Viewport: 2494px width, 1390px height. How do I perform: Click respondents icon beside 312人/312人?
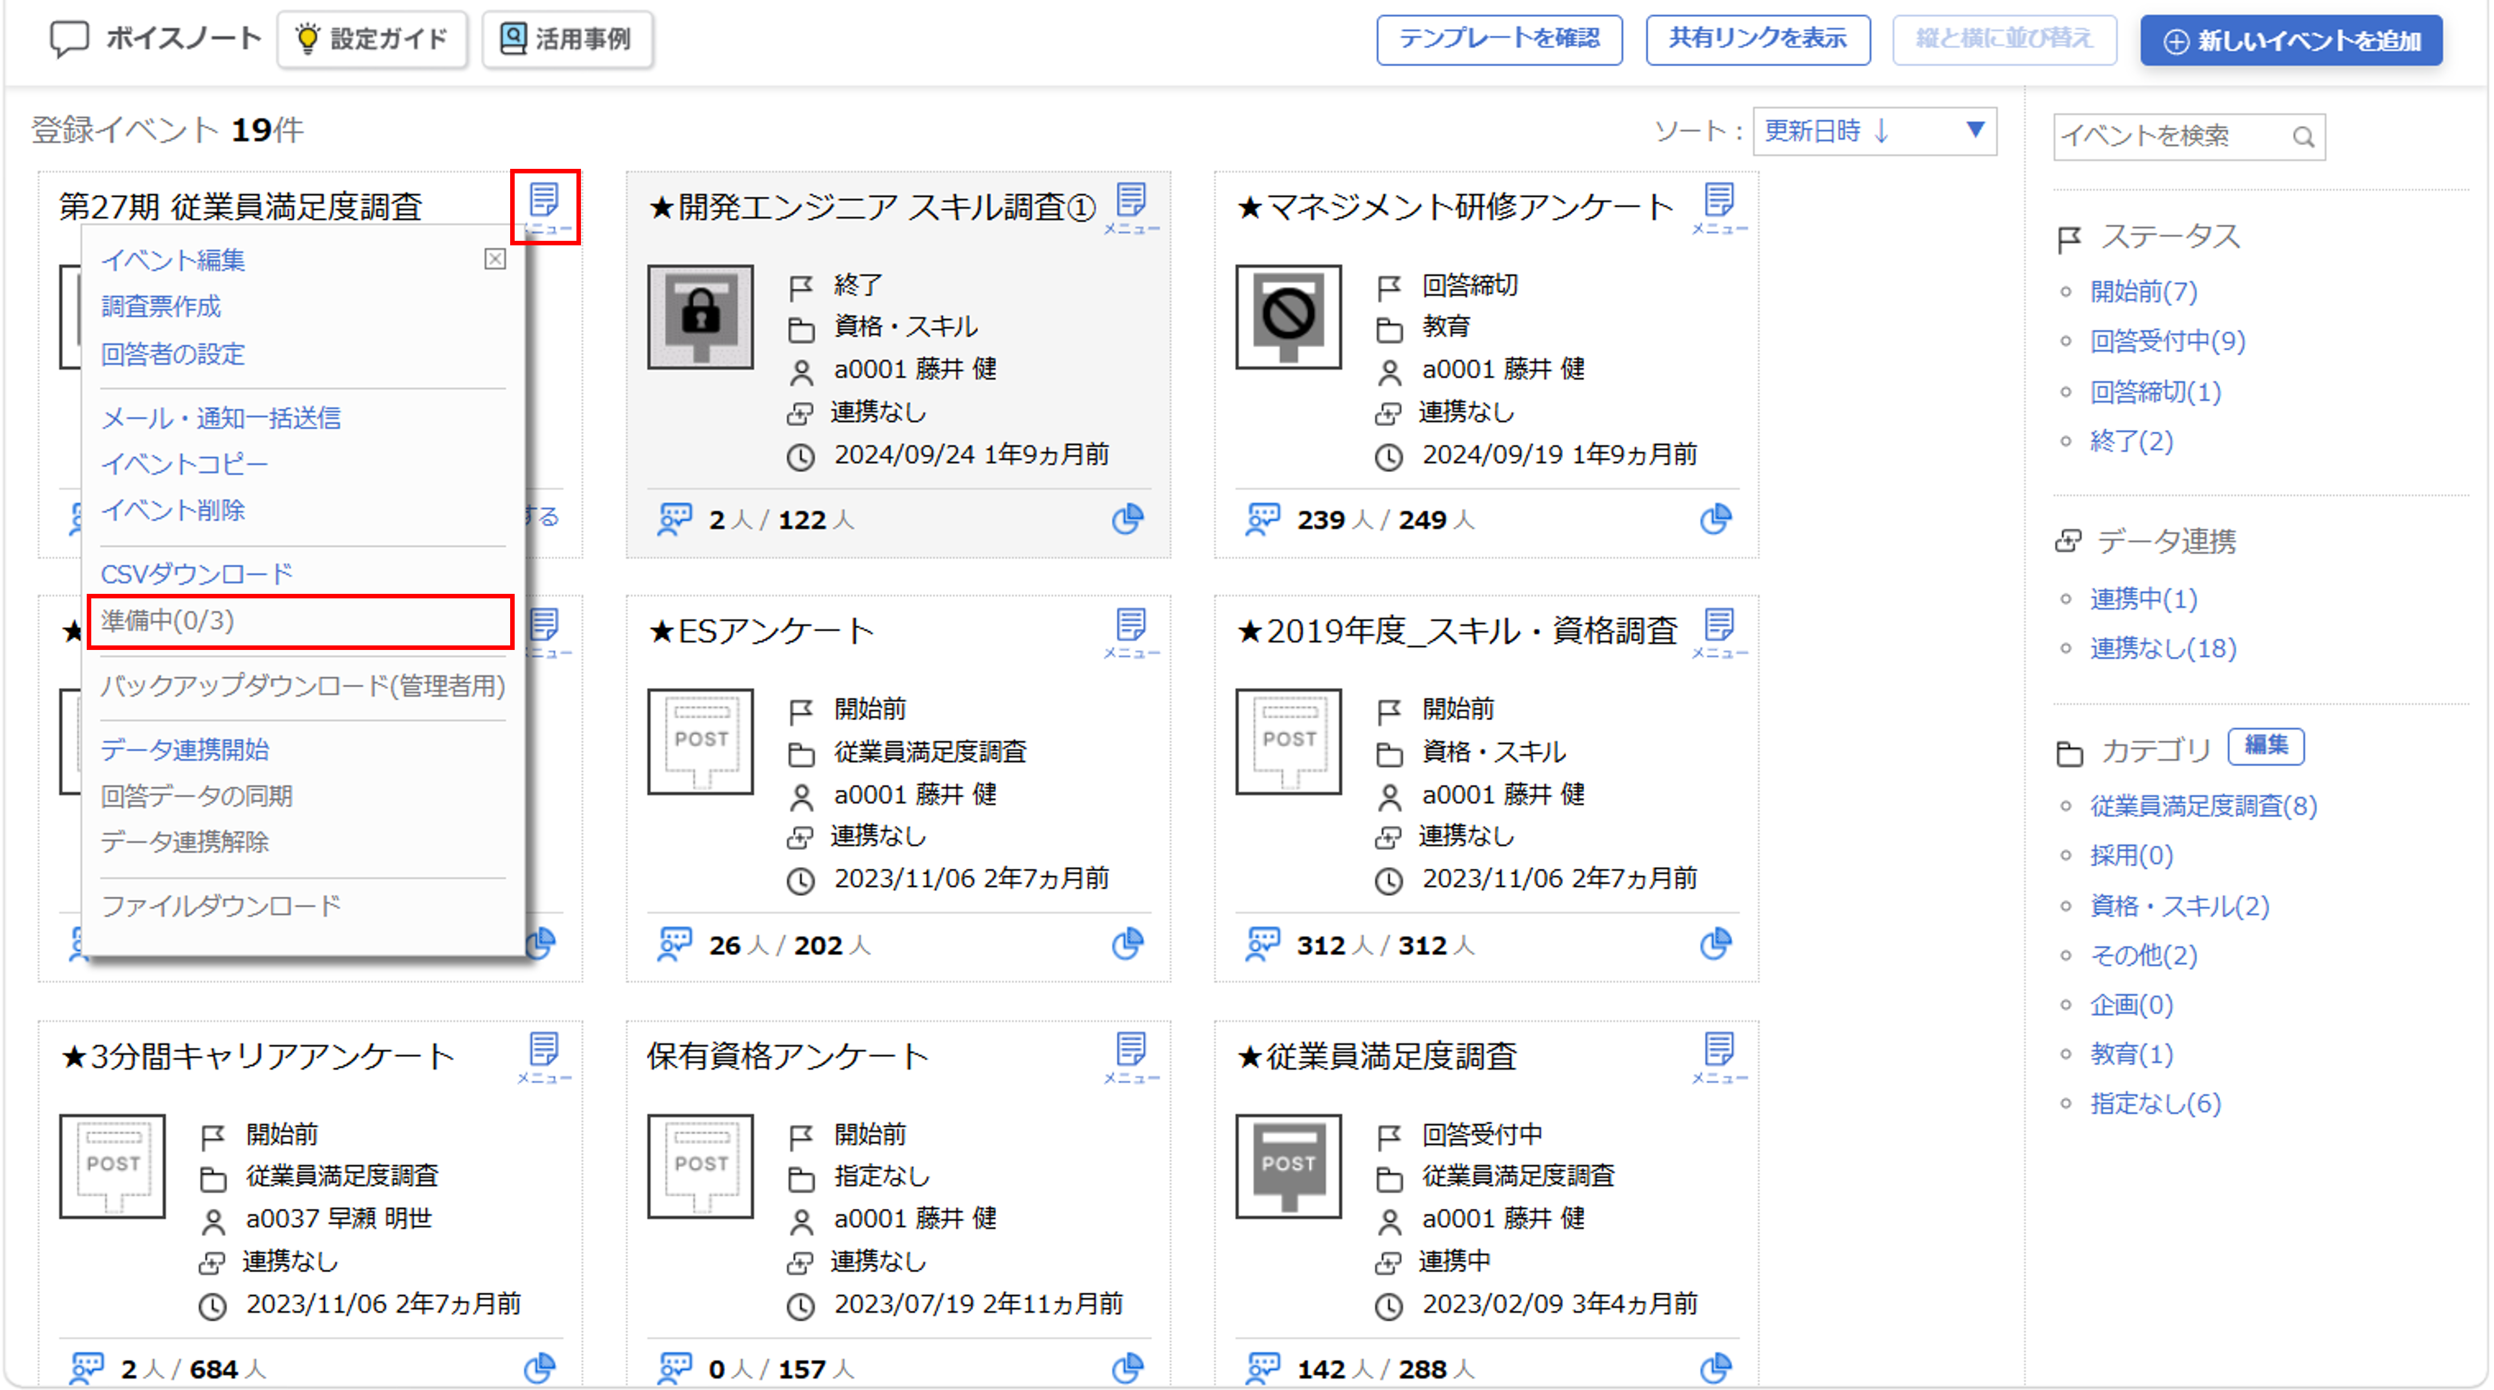[x=1262, y=944]
